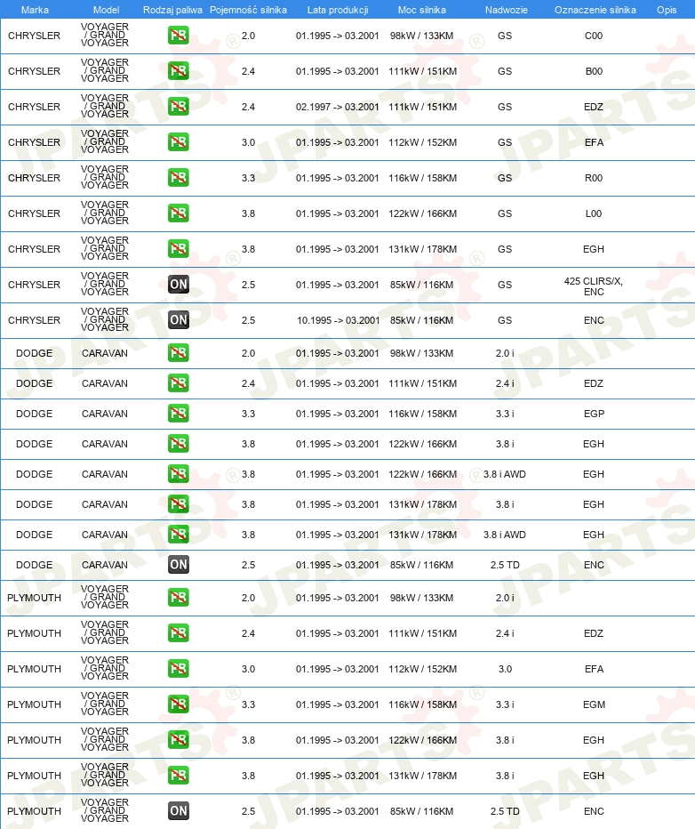
Task: Select 2.5 TD body cell in Plymouth row
Action: 505,810
